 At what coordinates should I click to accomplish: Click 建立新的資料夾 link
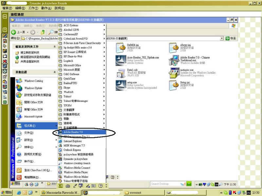(30, 53)
